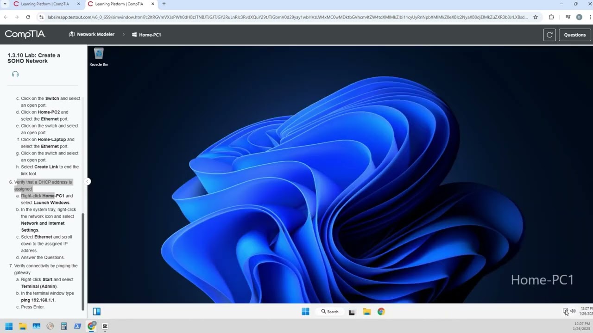Reload the browser page
The image size is (593, 333).
pos(28,17)
